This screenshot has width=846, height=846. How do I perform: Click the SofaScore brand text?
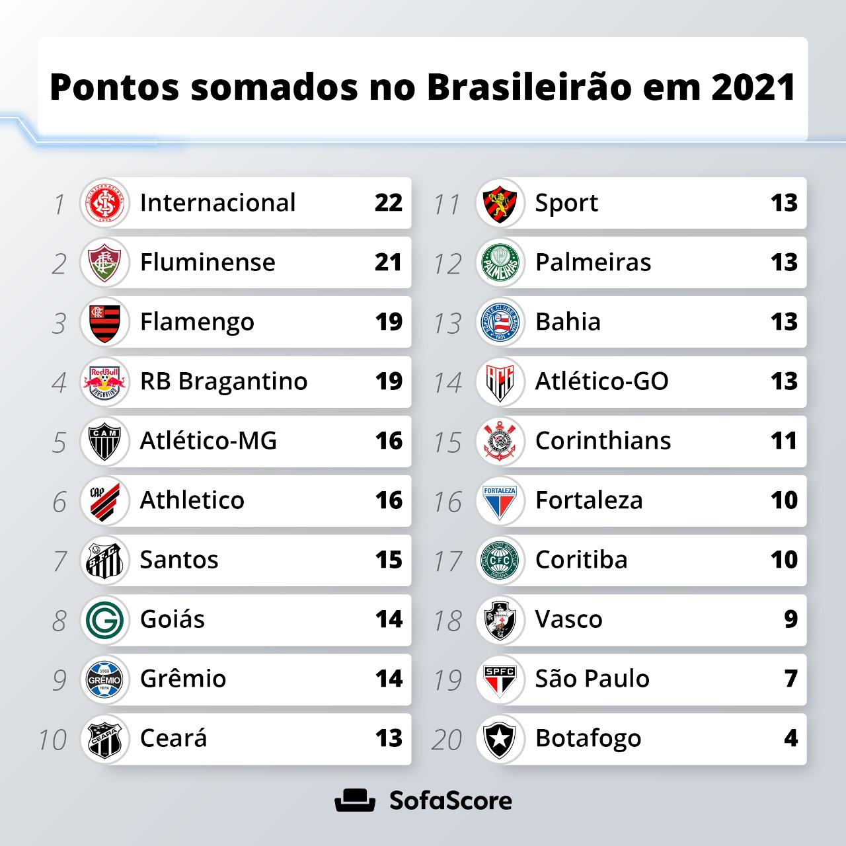pyautogui.click(x=450, y=800)
